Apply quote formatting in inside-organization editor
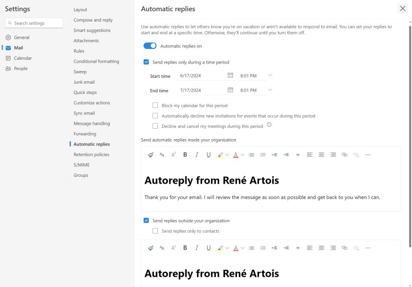This screenshot has width=412, height=287. tap(298, 155)
